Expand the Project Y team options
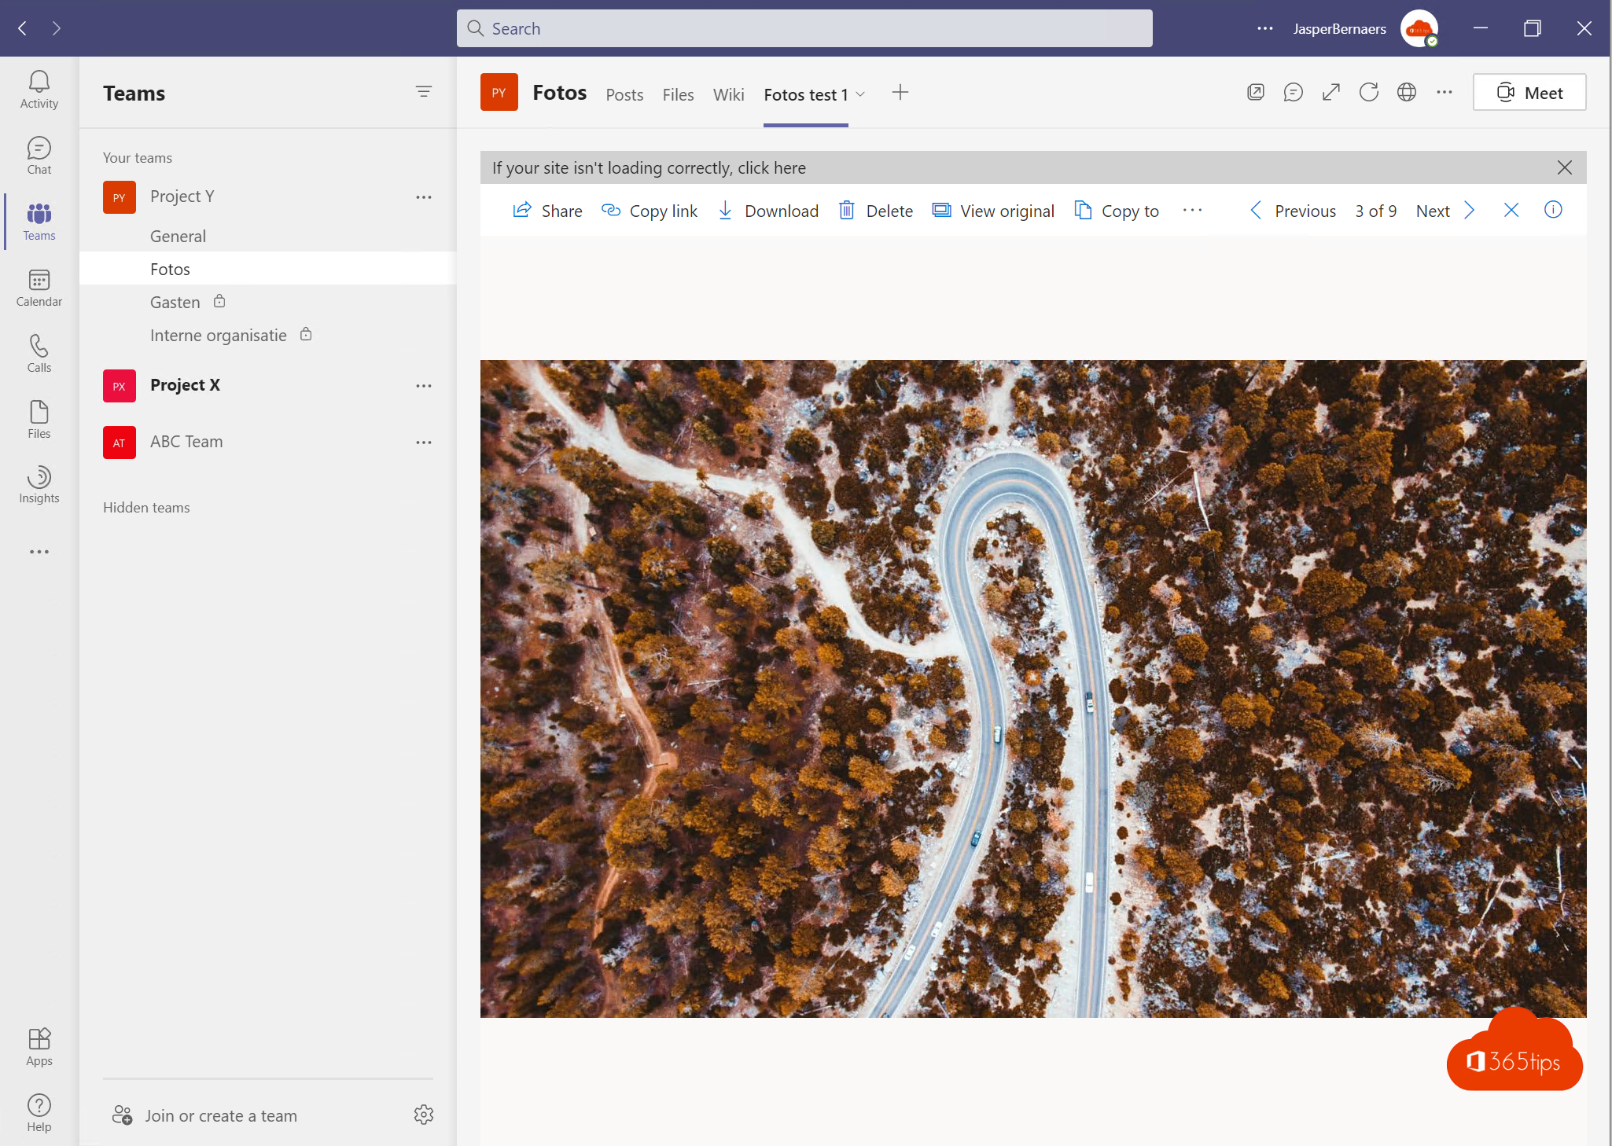1612x1146 pixels. click(x=425, y=197)
